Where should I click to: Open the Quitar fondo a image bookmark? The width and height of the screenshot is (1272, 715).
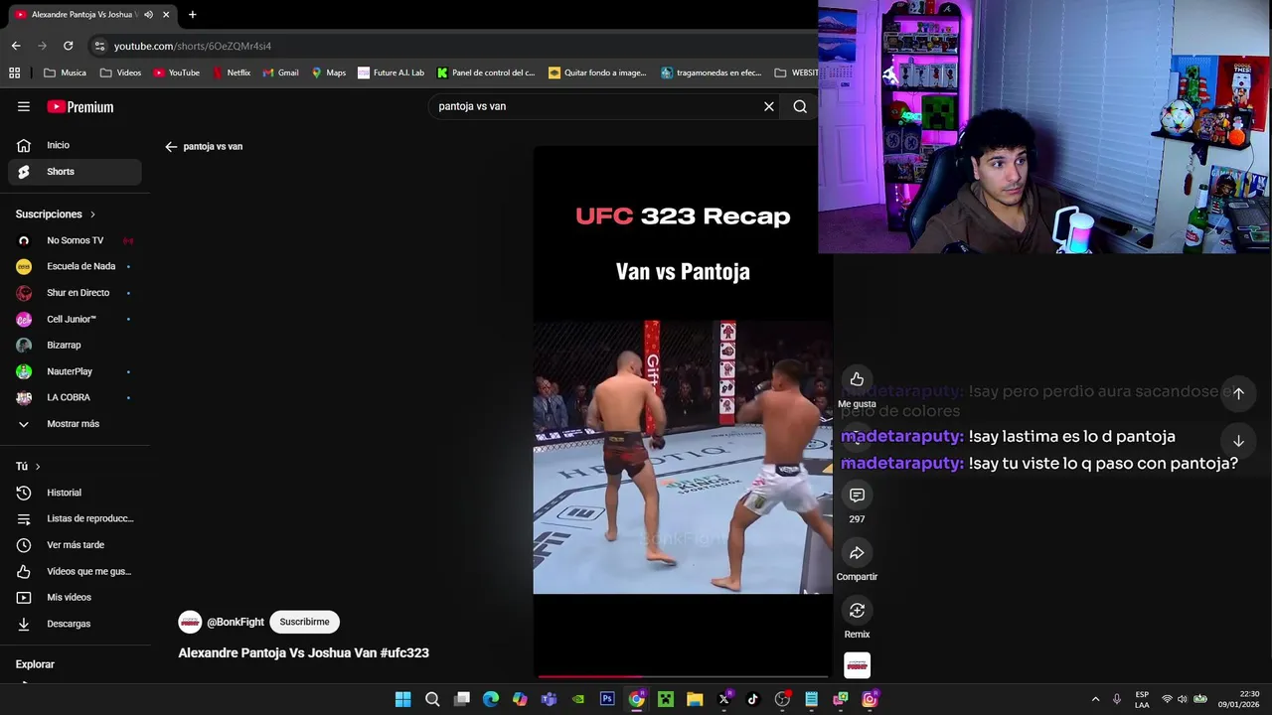tap(597, 72)
